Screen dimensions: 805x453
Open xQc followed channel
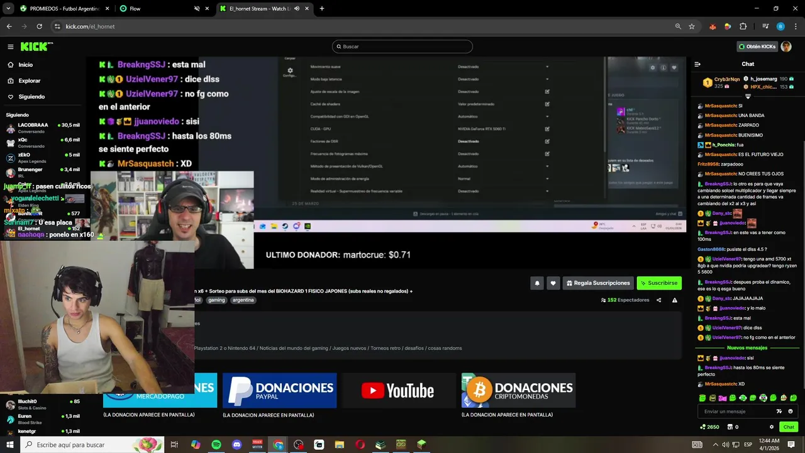click(43, 143)
